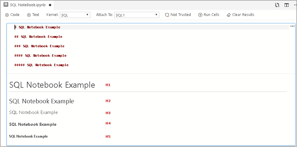The width and height of the screenshot is (297, 147).
Task: Click the '##### SQL Notebook Example' source line
Action: [41, 65]
